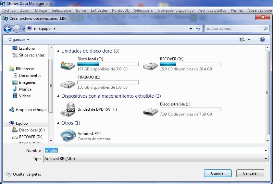The height and width of the screenshot is (184, 273).
Task: Click the refresh button next to address bar
Action: (x=198, y=29)
